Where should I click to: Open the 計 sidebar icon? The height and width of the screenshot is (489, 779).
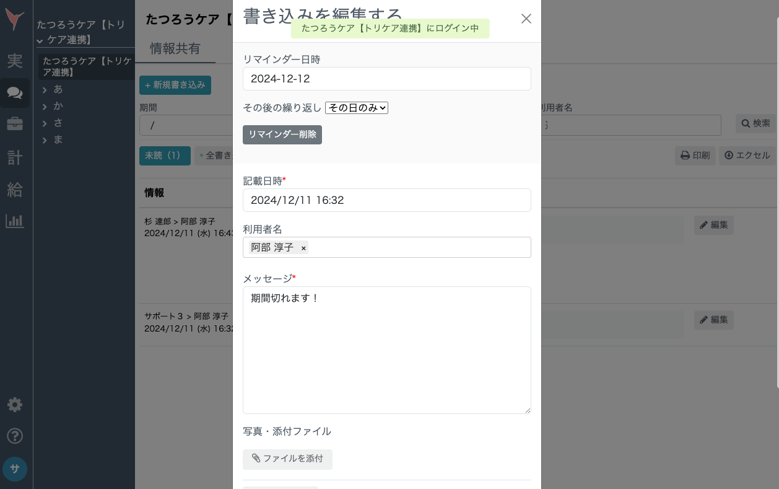click(15, 157)
